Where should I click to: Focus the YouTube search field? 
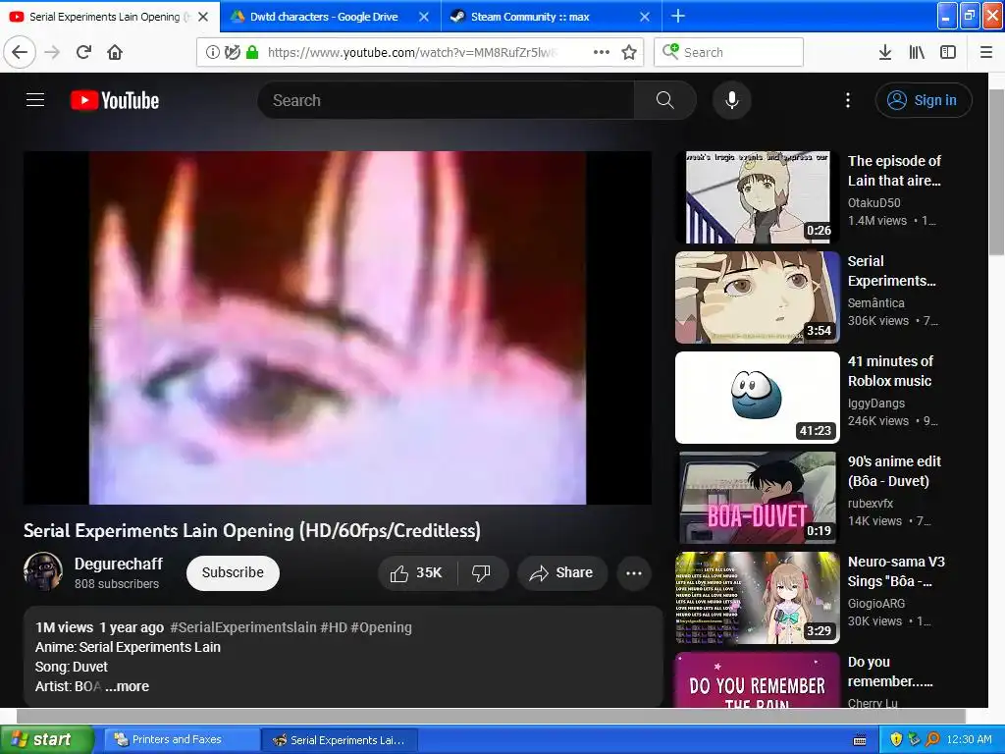447,100
